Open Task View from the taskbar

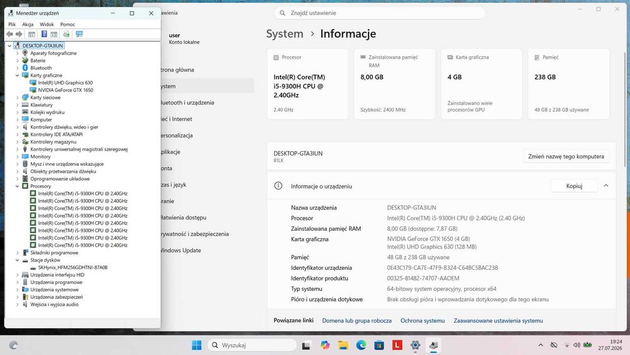[x=306, y=345]
